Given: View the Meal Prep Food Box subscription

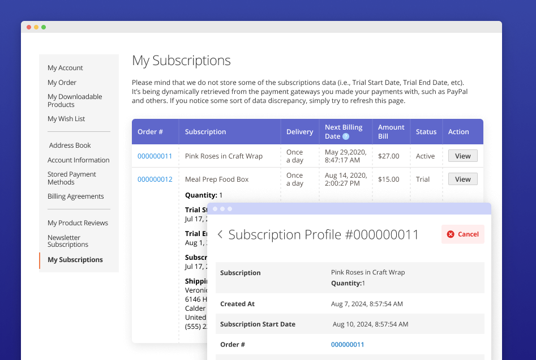Looking at the screenshot, I should click(462, 179).
